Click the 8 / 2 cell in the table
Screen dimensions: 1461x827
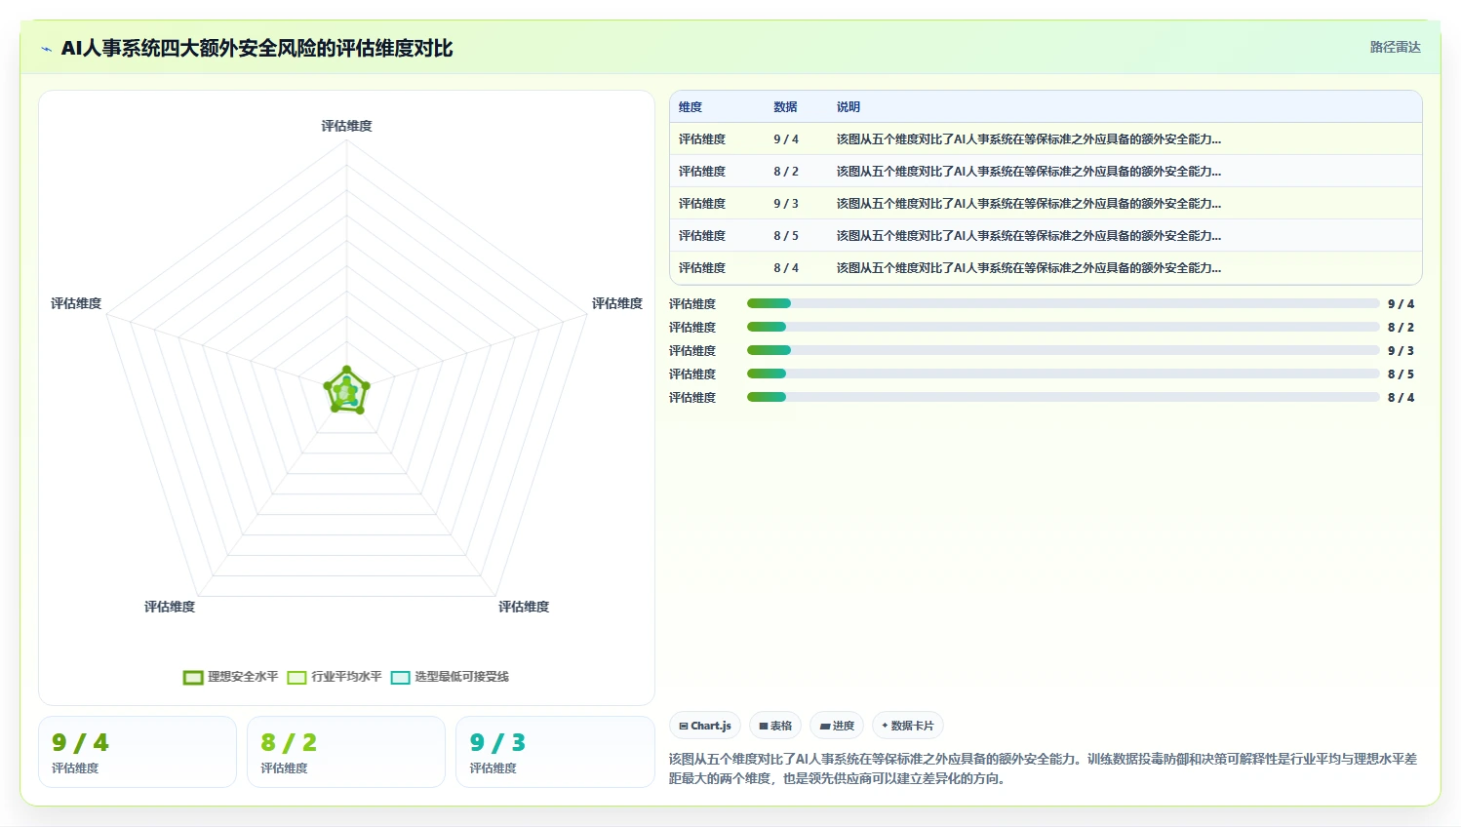[786, 172]
